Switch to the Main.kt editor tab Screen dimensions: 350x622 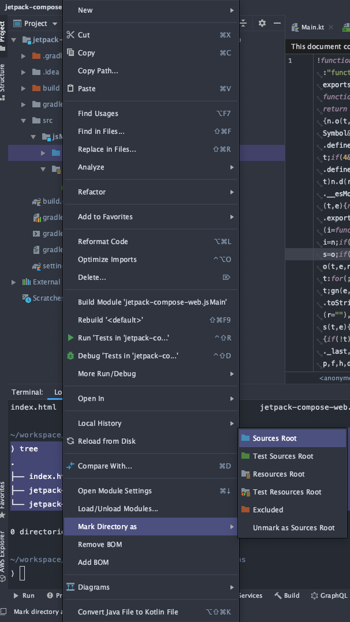pos(312,27)
